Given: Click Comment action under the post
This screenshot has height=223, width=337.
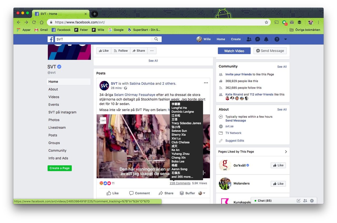Looking at the screenshot, I should 140,193.
